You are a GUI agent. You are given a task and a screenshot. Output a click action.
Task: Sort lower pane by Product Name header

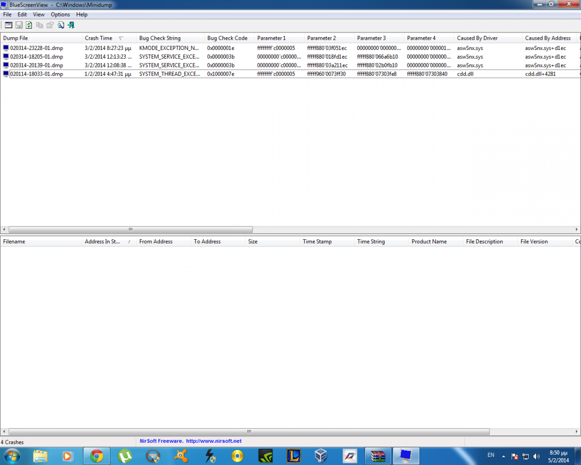[x=436, y=241]
